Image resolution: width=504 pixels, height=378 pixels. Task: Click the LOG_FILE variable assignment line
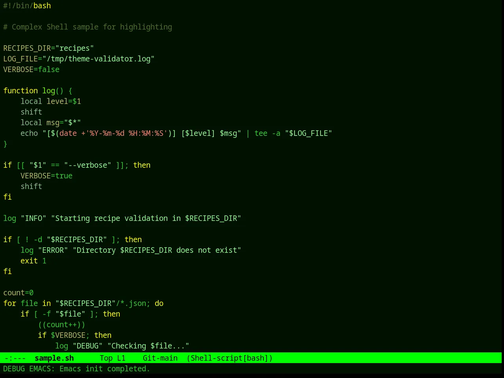coord(79,59)
